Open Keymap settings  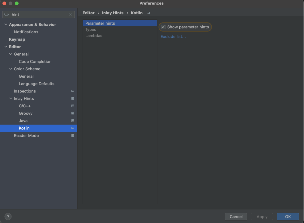[x=17, y=39]
